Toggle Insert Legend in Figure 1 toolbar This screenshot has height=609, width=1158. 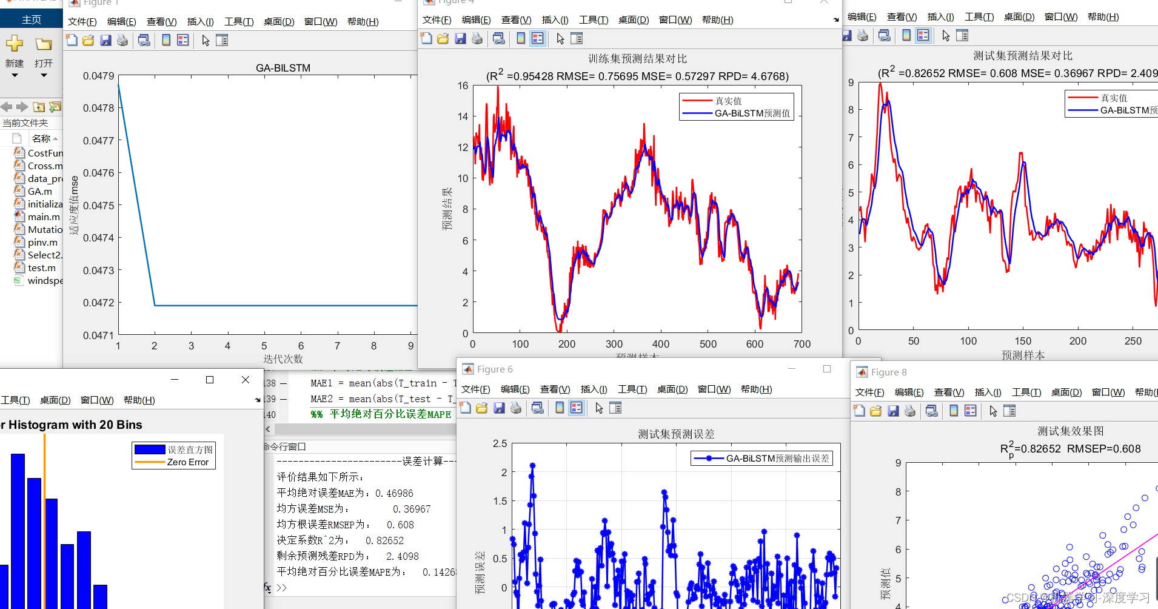(x=183, y=41)
